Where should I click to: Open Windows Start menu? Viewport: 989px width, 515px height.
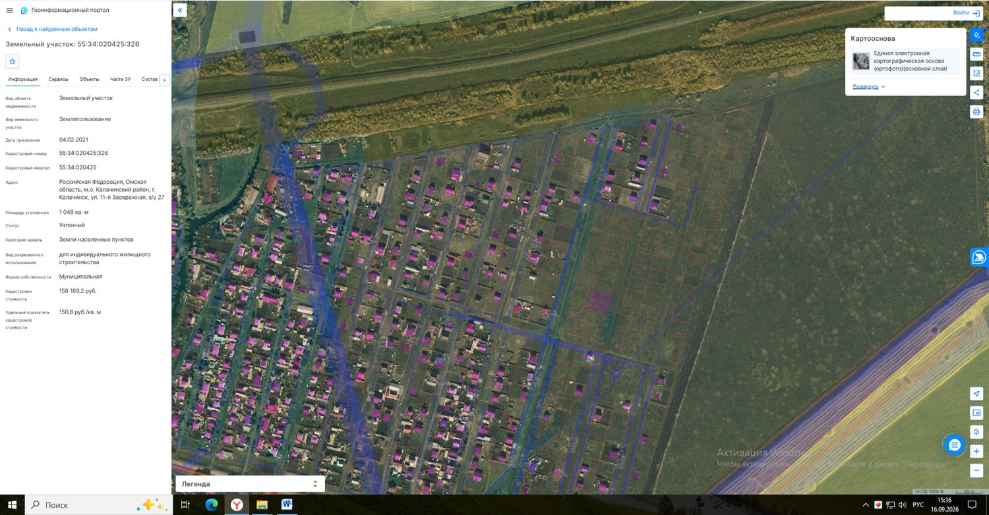12,504
